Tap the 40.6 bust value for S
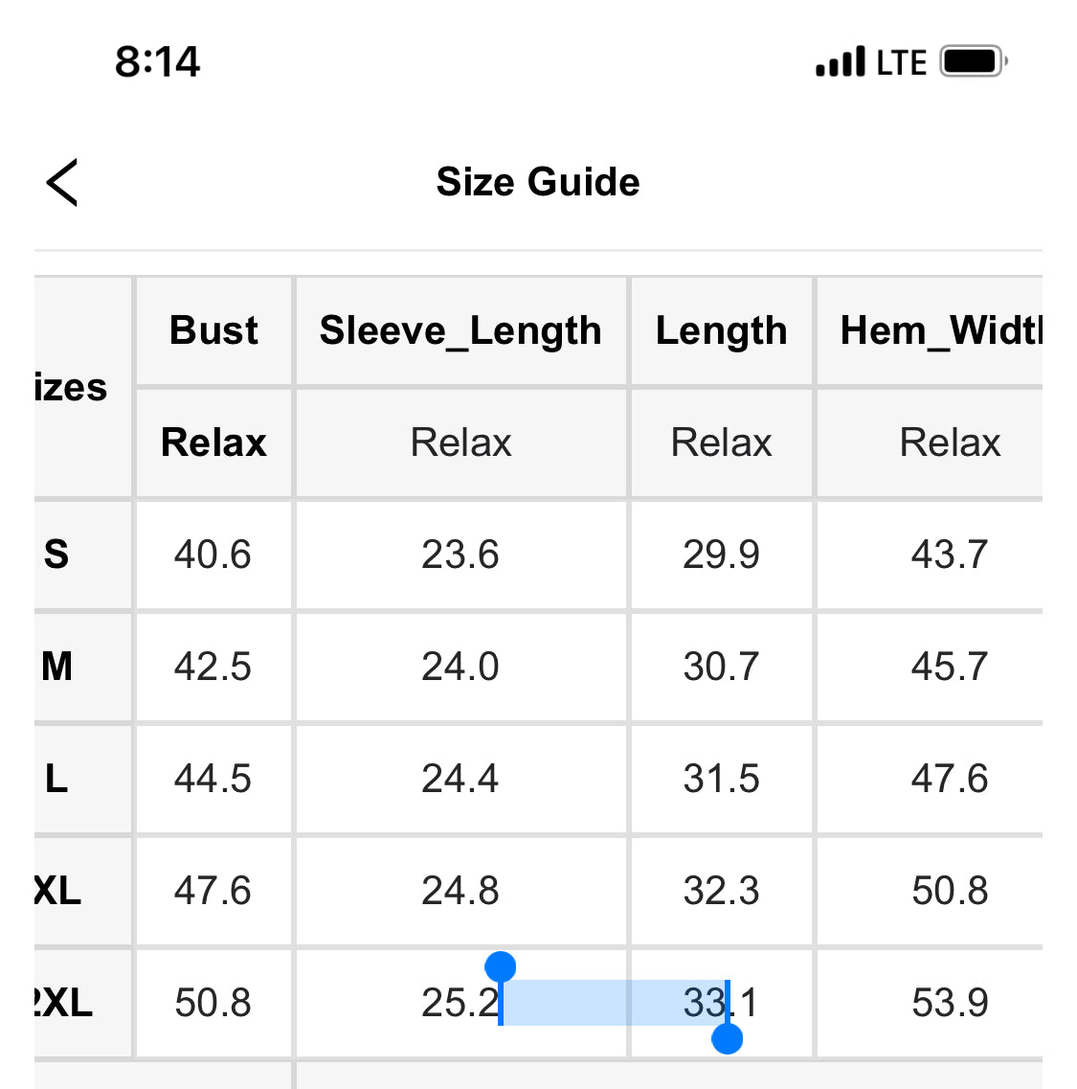Viewport: 1077px width, 1089px height. [x=213, y=555]
